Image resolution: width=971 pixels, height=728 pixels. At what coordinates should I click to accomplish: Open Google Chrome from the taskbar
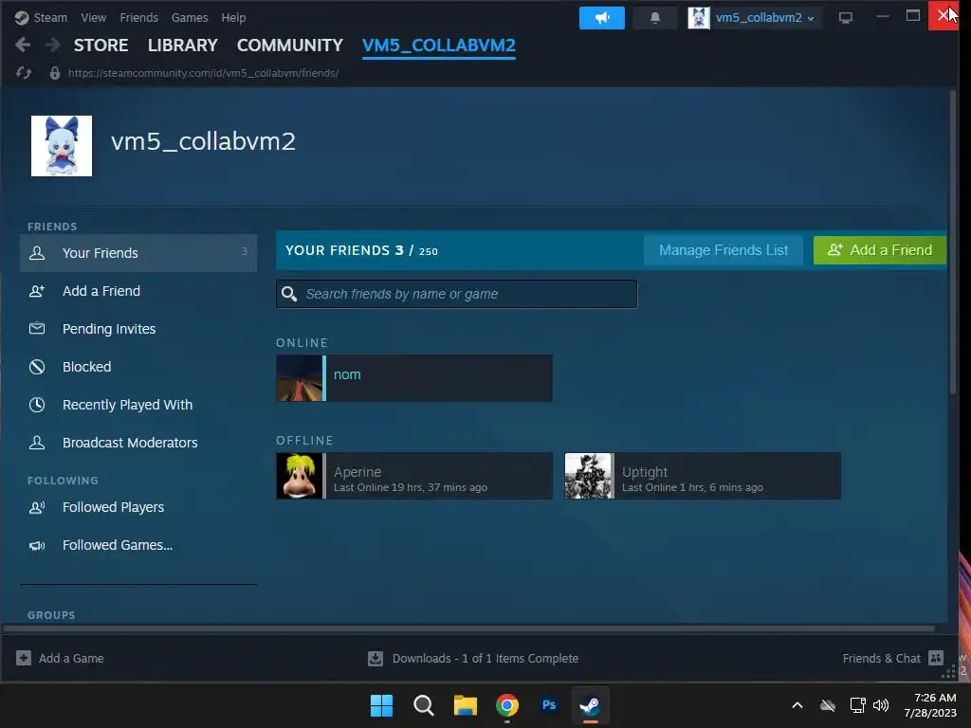tap(507, 705)
